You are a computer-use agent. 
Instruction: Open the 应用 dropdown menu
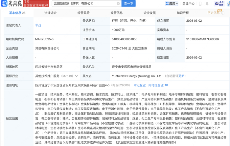pyautogui.click(x=172, y=4)
